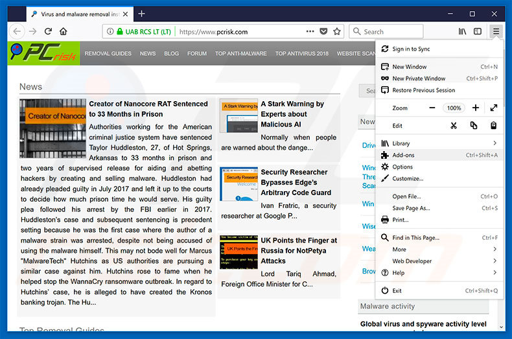Viewport: 512px width, 339px height.
Task: Open the Library bookshelf toolbar icon
Action: 462,31
